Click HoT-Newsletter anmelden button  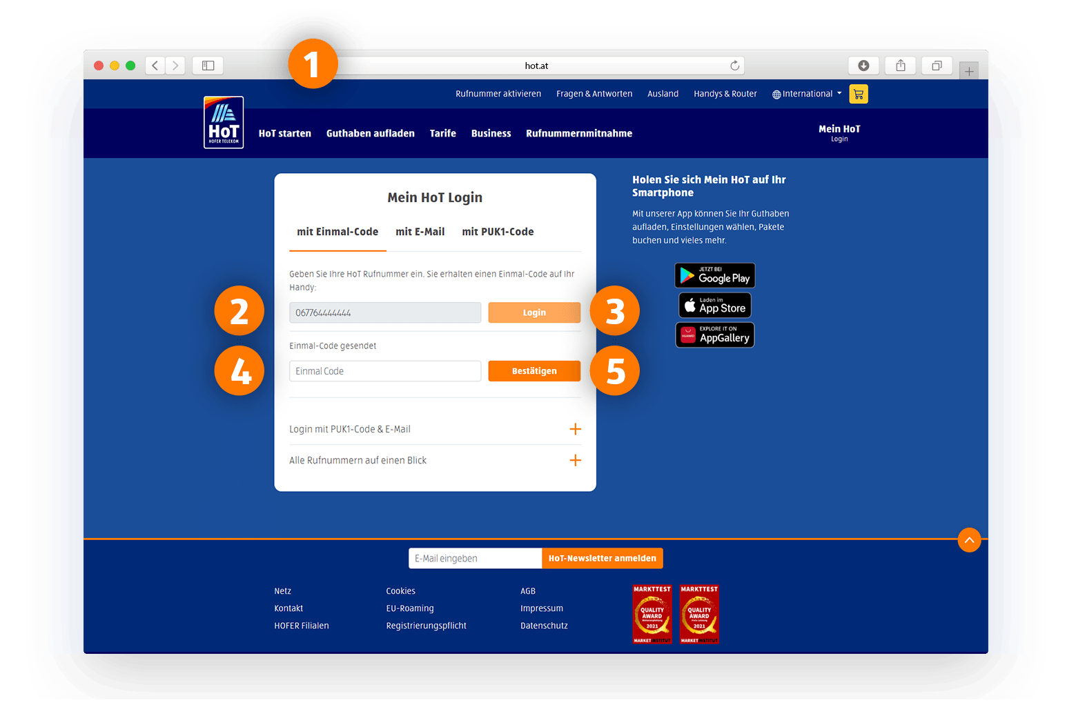[x=603, y=559]
